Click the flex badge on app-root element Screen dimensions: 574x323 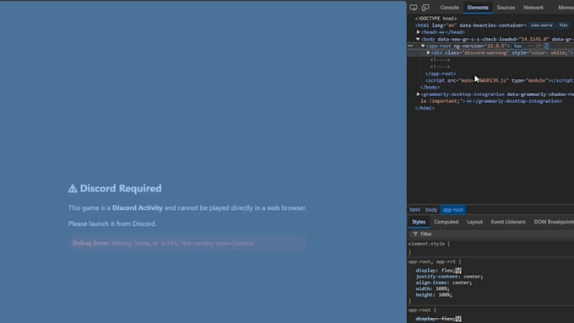pyautogui.click(x=517, y=46)
